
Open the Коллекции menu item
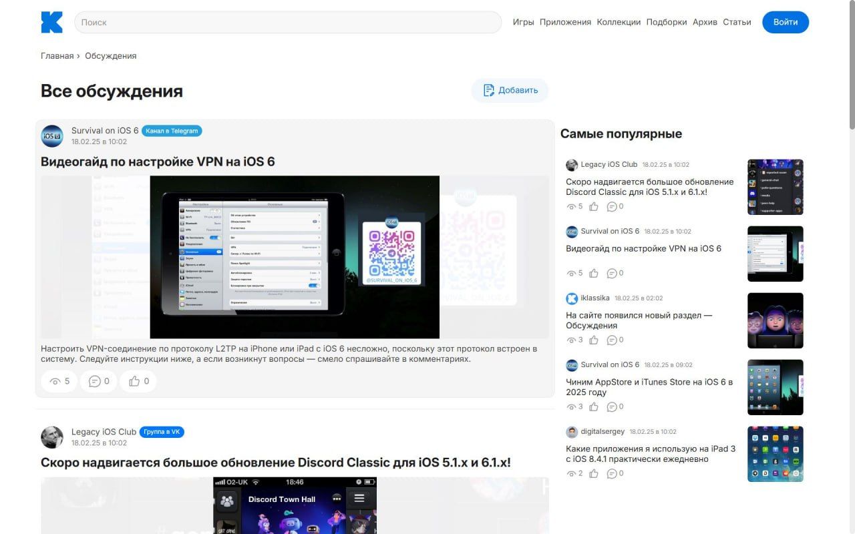pyautogui.click(x=619, y=22)
